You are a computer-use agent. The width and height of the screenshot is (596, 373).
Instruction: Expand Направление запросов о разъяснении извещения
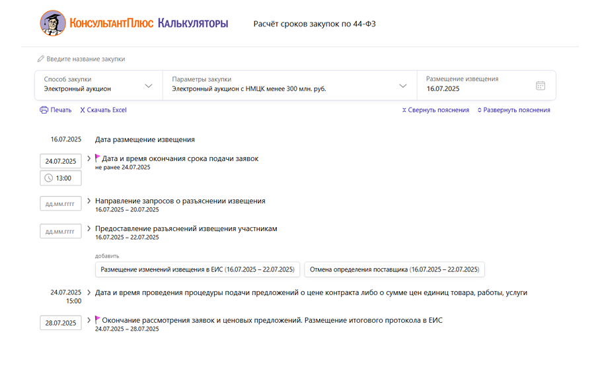tap(89, 201)
